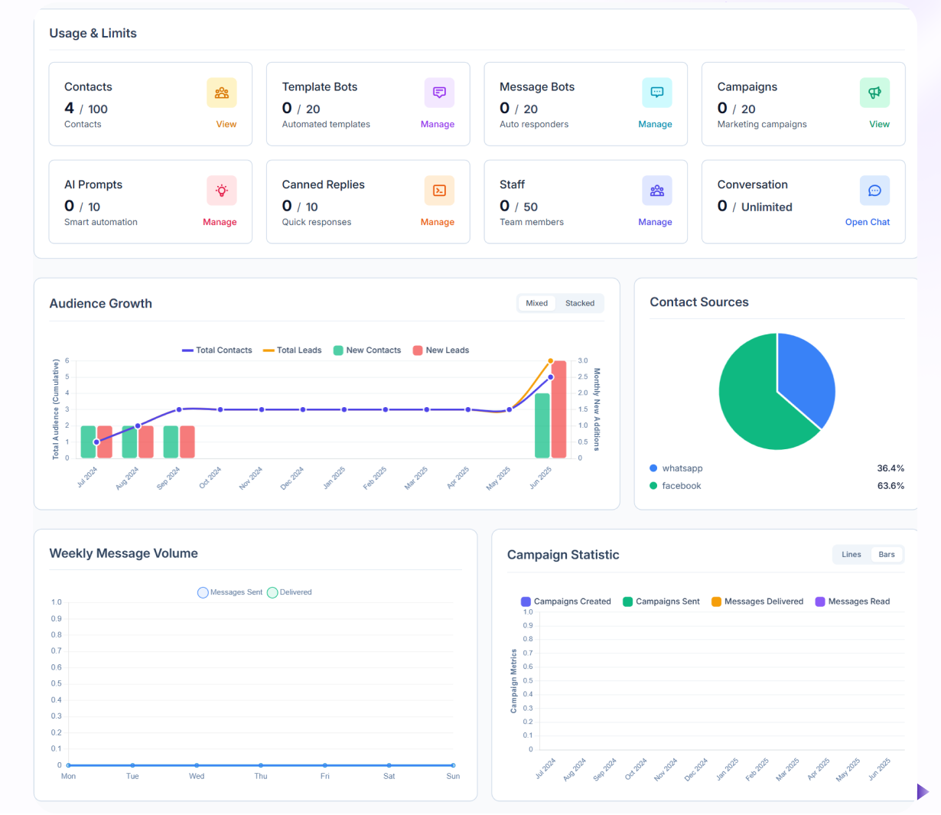Switch Audience Growth to Stacked view
The width and height of the screenshot is (941, 815).
coord(579,303)
